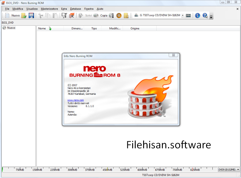Click the blue Info icon in toolbar
This screenshot has height=178, width=241.
tap(197, 16)
